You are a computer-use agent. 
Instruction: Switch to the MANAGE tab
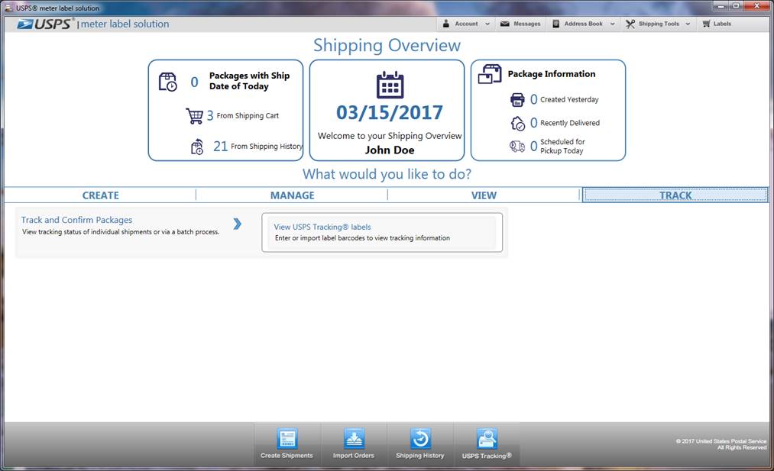[x=292, y=195]
